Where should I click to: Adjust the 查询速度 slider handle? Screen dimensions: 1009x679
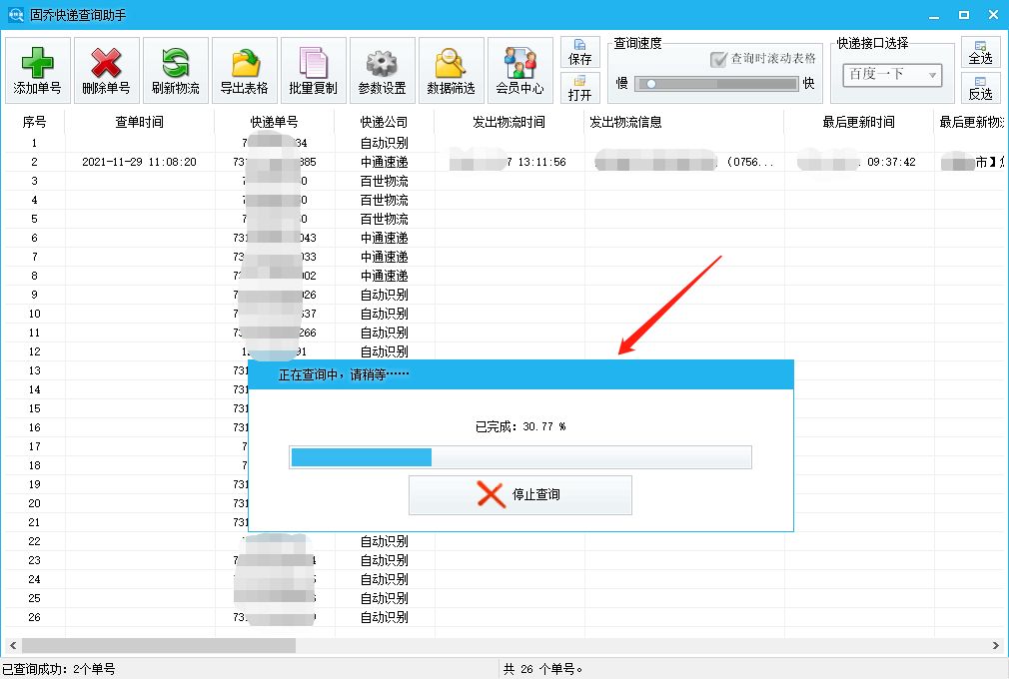(651, 84)
